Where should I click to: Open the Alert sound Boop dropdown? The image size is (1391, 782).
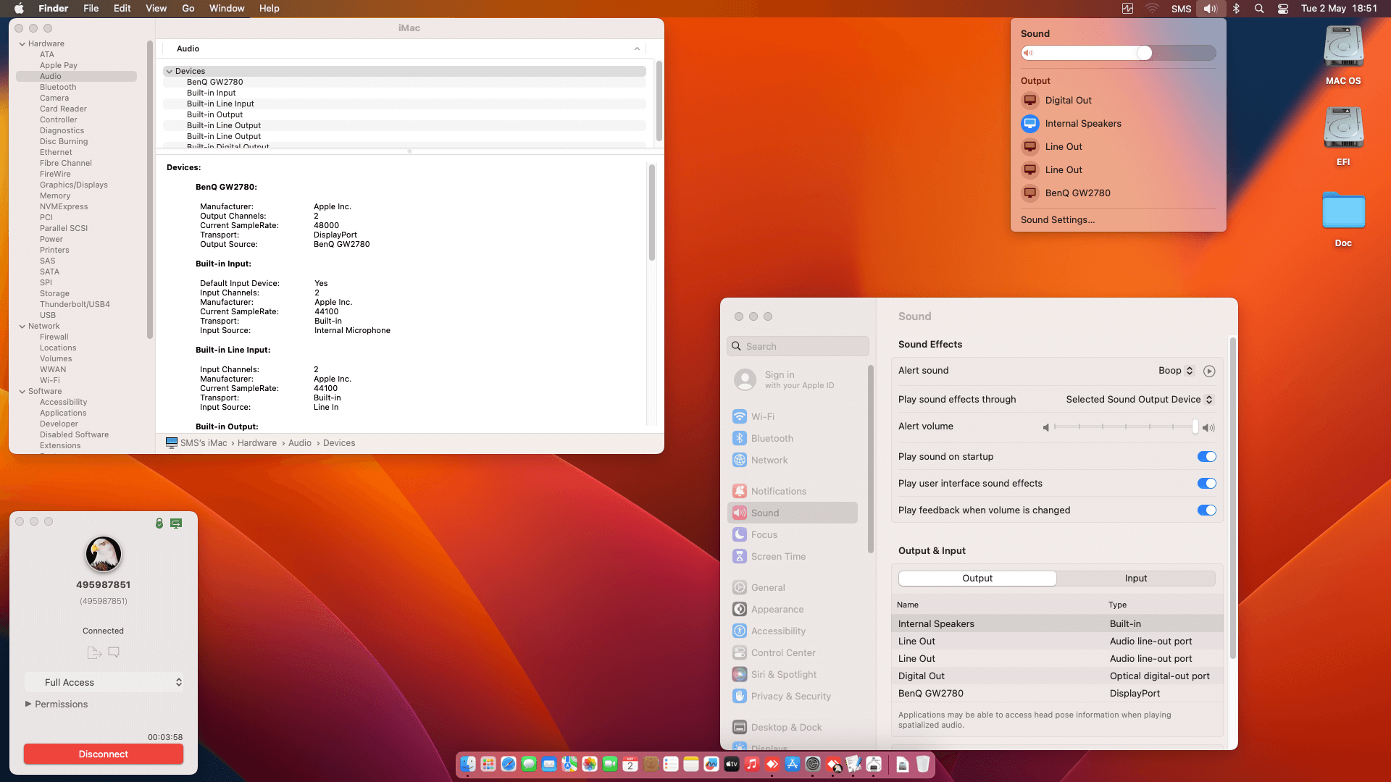[x=1176, y=371]
